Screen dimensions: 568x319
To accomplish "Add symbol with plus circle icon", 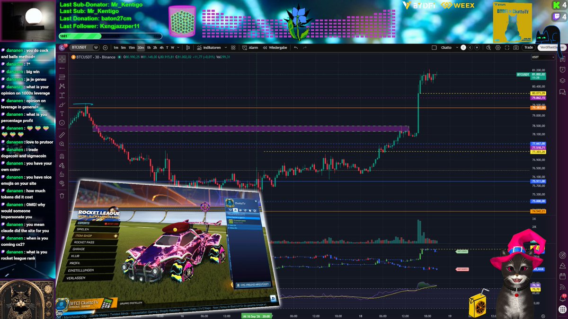I will coord(105,48).
